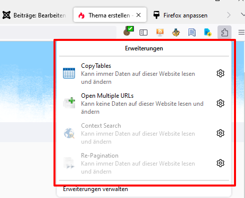Open Context Search gear settings
This screenshot has height=198, width=245.
220,133
